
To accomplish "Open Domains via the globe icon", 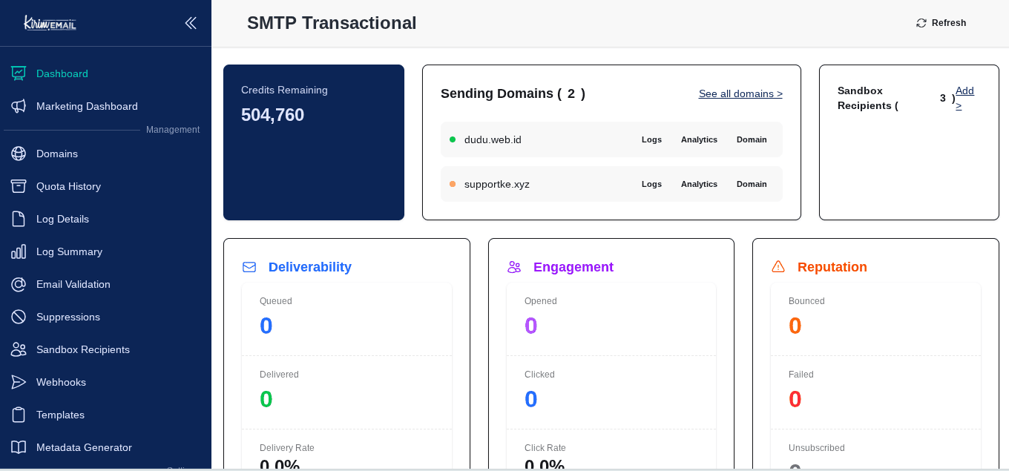I will click(19, 154).
